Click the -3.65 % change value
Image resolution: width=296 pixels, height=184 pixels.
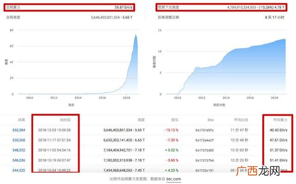172,160
